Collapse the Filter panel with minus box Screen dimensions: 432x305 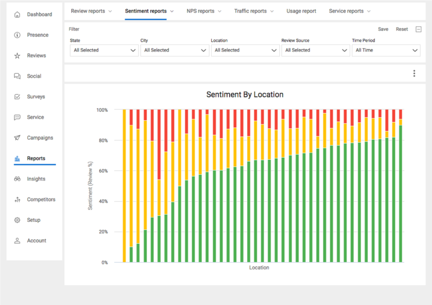(418, 29)
